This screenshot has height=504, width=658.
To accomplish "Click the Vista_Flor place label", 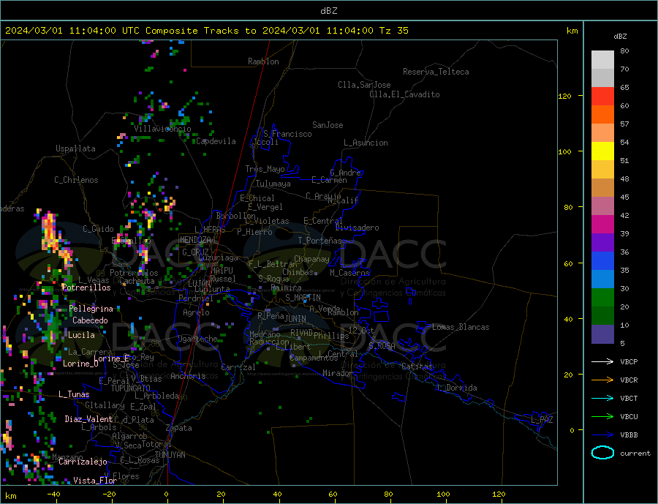I will (95, 481).
